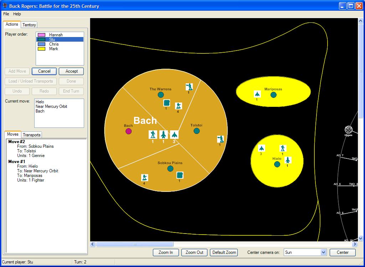Image resolution: width=365 pixels, height=267 pixels.
Task: Click Hielo entry in current move list
Action: [x=40, y=102]
